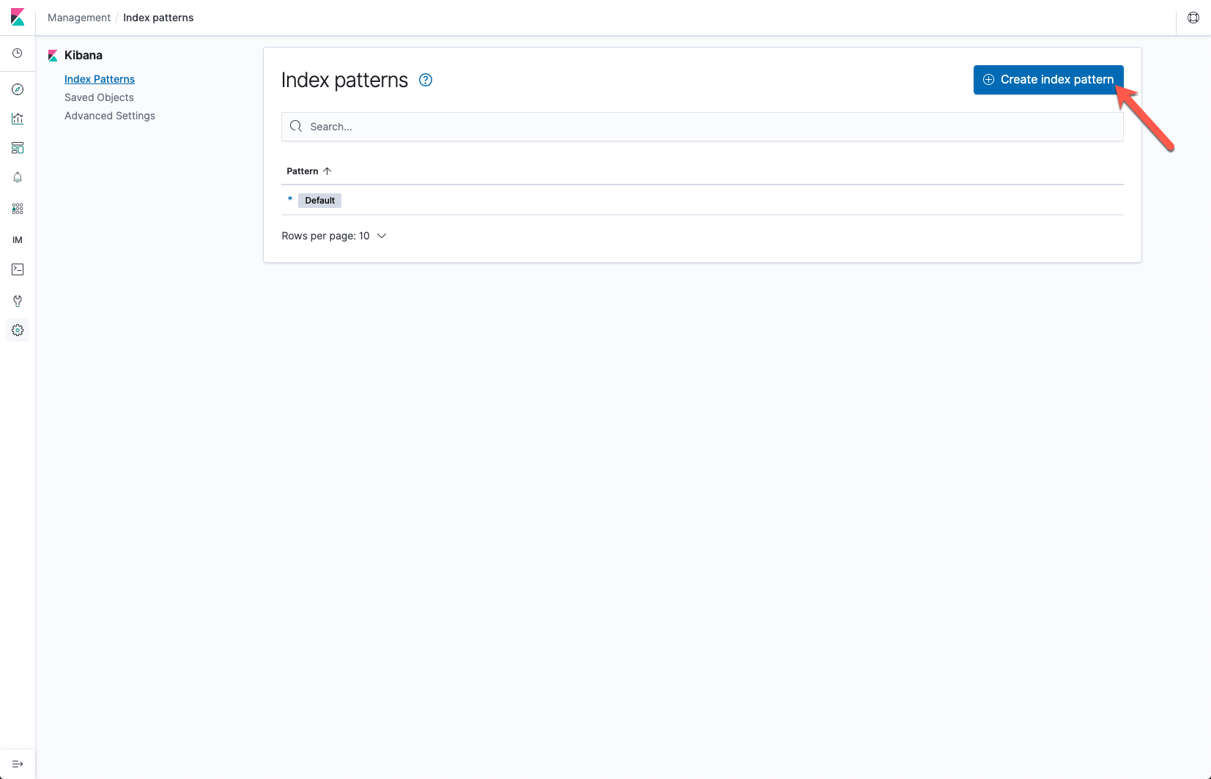This screenshot has height=779, width=1211.
Task: Open Advanced Settings in Kibana menu
Action: point(110,116)
